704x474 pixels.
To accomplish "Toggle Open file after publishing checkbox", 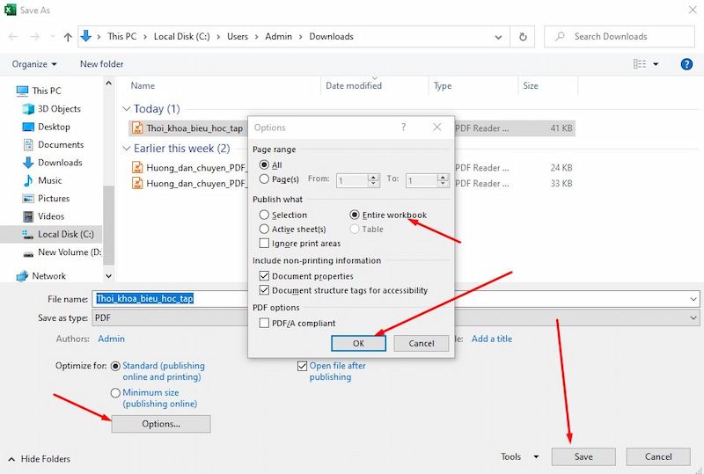I will [x=302, y=366].
